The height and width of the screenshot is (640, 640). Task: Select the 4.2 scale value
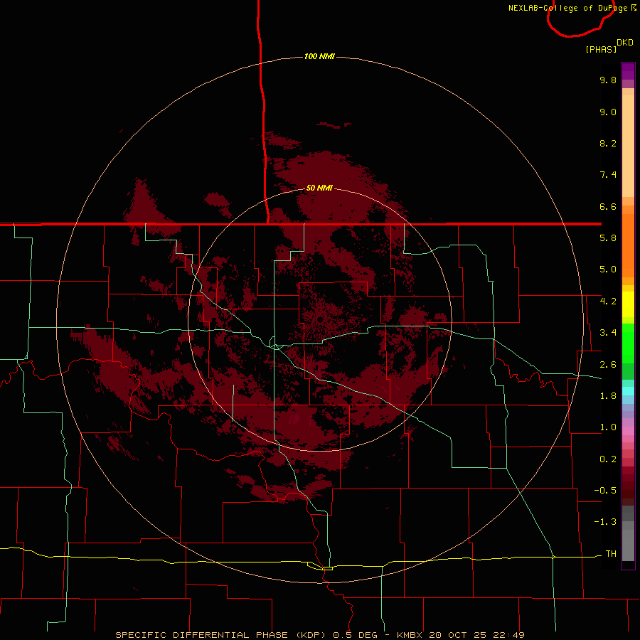pyautogui.click(x=608, y=302)
